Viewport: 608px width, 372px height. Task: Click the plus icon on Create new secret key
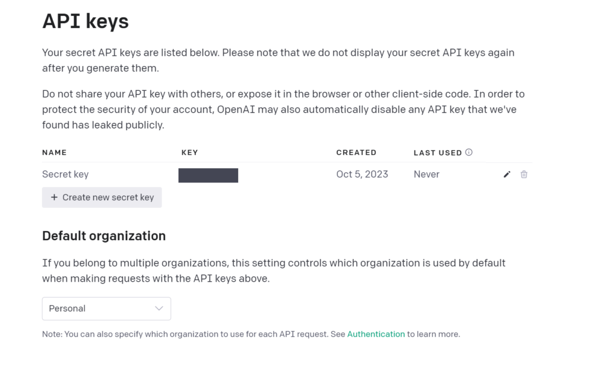[54, 197]
